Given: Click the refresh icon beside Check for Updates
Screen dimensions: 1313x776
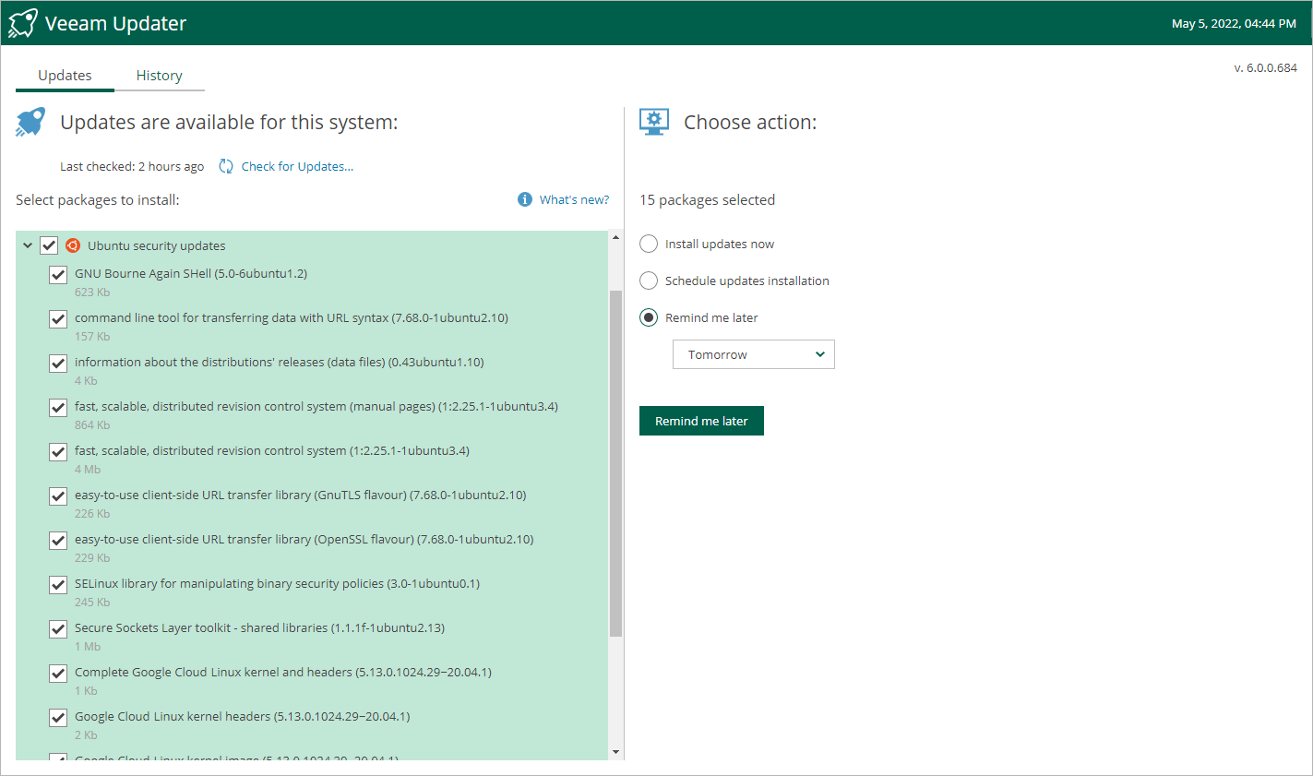Looking at the screenshot, I should [x=226, y=166].
